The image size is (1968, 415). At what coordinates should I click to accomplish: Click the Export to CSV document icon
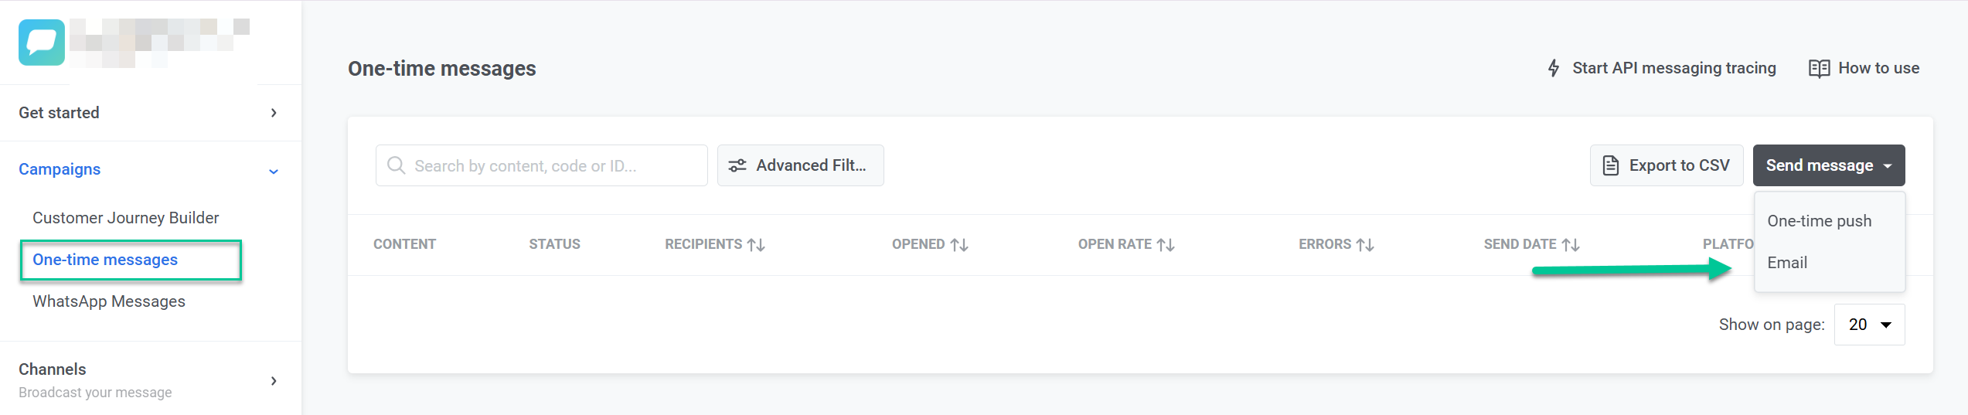1611,165
